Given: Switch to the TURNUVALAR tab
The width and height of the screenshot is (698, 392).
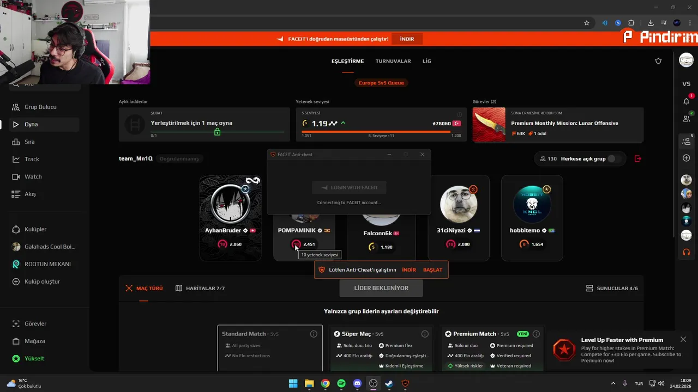Looking at the screenshot, I should click(393, 61).
